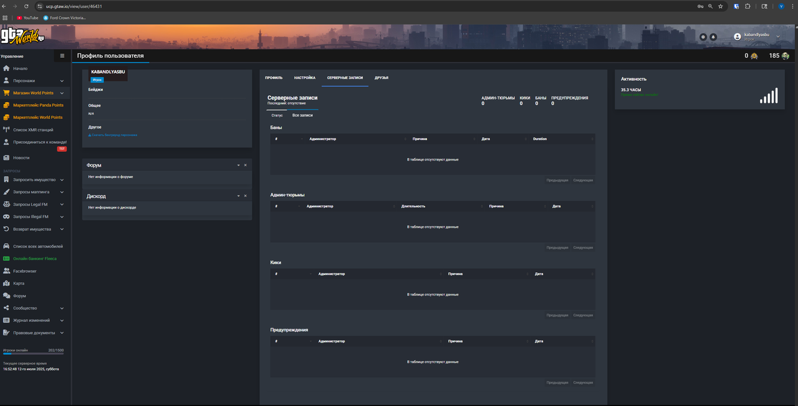This screenshot has height=406, width=798.
Task: Click the Маркетплейс Panda Points coins icon
Action: click(x=6, y=105)
